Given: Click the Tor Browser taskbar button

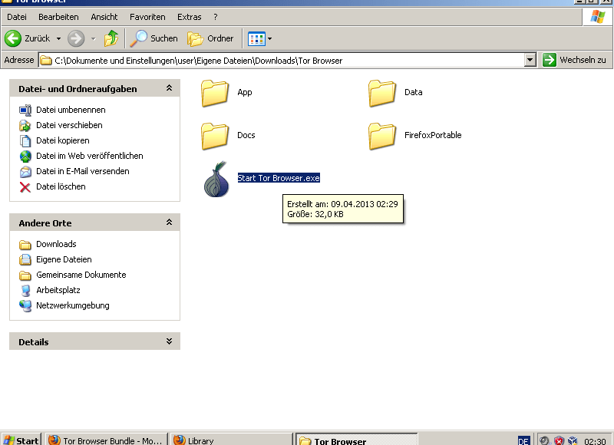Looking at the screenshot, I should (x=357, y=440).
